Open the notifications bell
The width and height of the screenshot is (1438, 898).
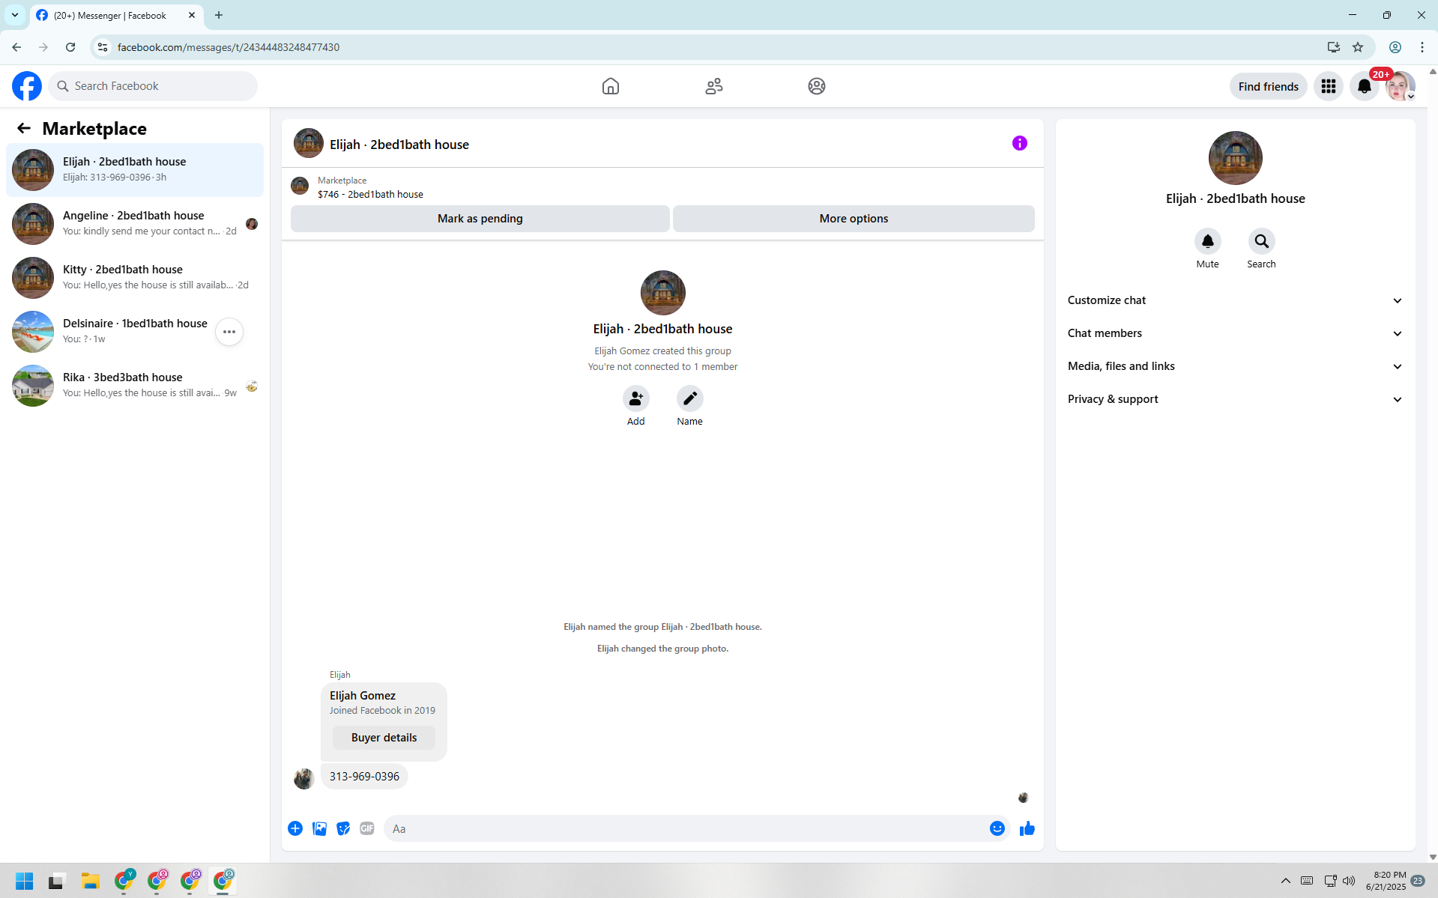coord(1365,86)
